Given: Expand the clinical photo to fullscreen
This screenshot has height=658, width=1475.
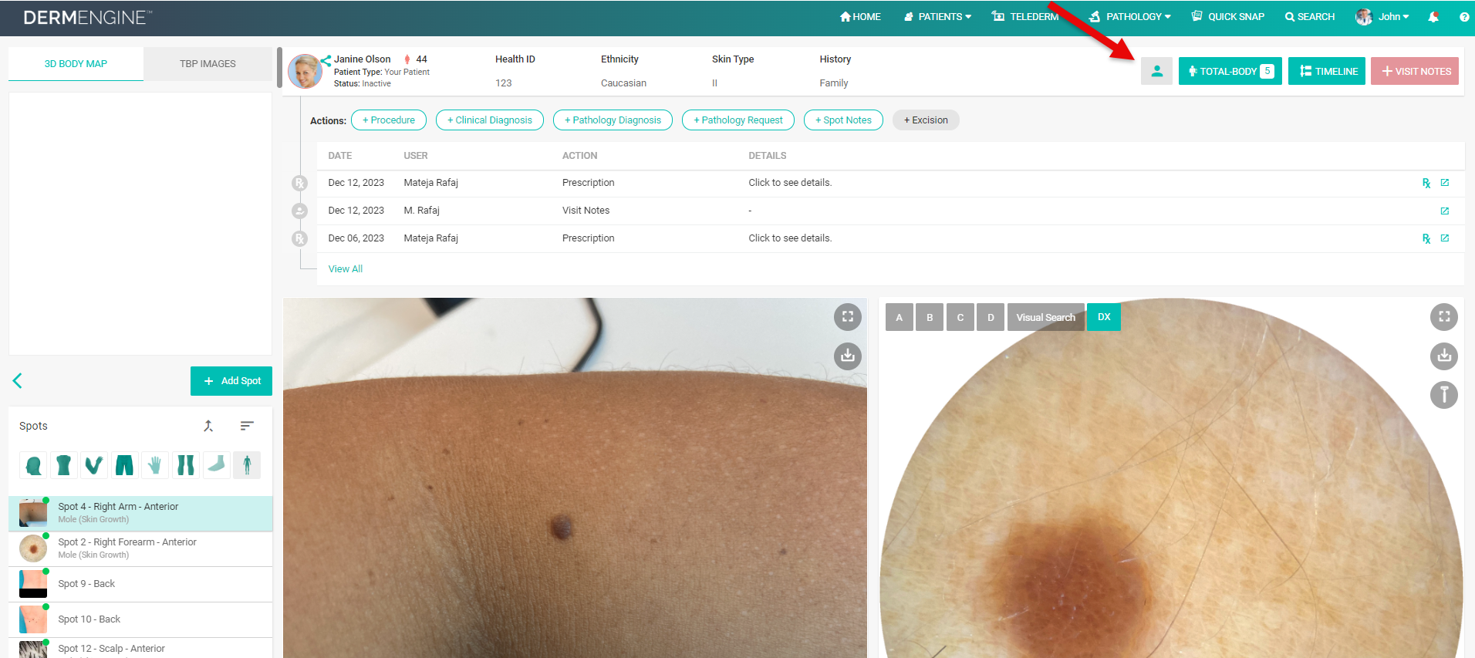Looking at the screenshot, I should [847, 316].
